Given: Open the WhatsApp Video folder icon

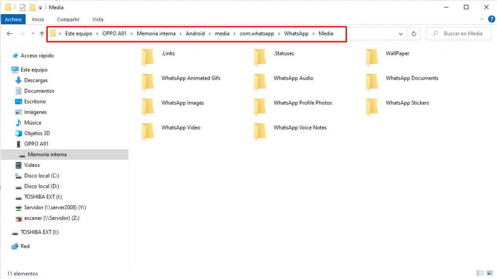Looking at the screenshot, I should tap(148, 131).
